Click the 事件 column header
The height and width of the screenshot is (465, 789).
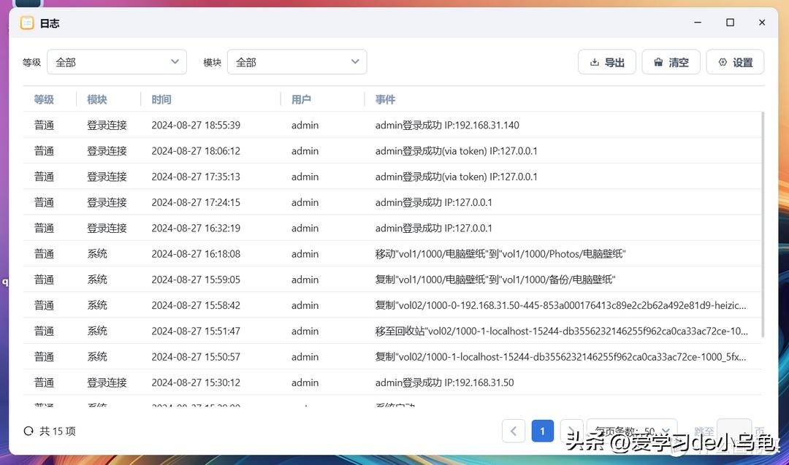pos(385,99)
